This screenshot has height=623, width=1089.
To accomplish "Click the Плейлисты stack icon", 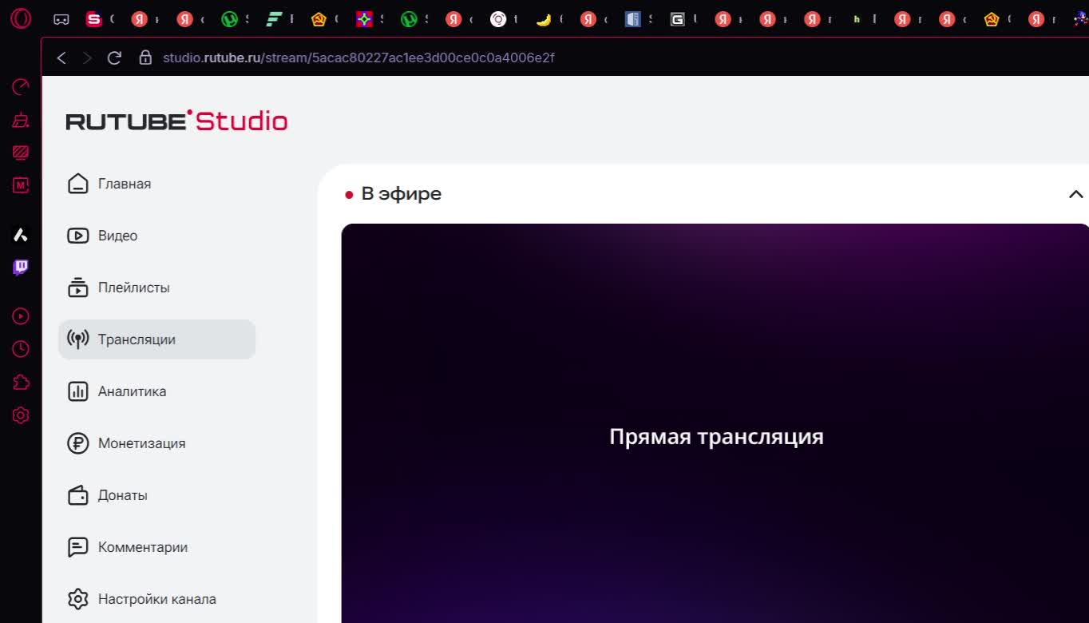I will (x=77, y=288).
